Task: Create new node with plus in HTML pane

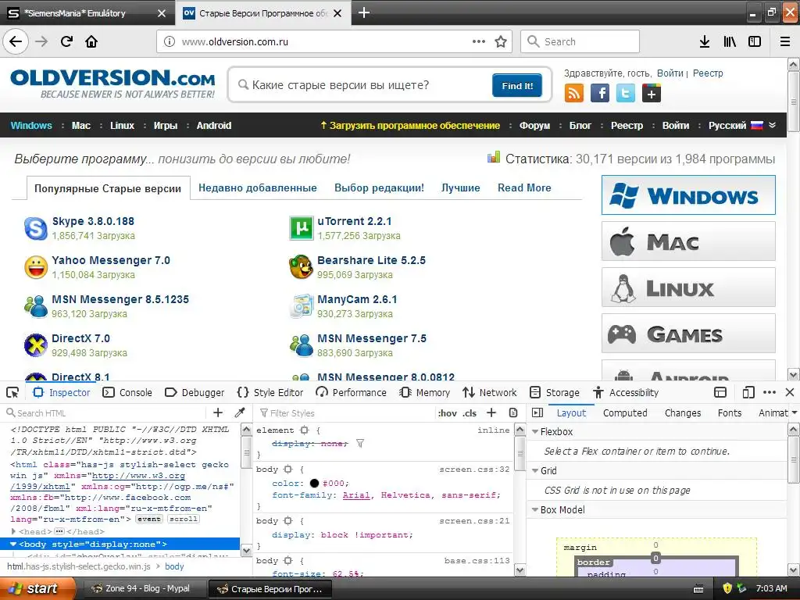Action: [218, 412]
